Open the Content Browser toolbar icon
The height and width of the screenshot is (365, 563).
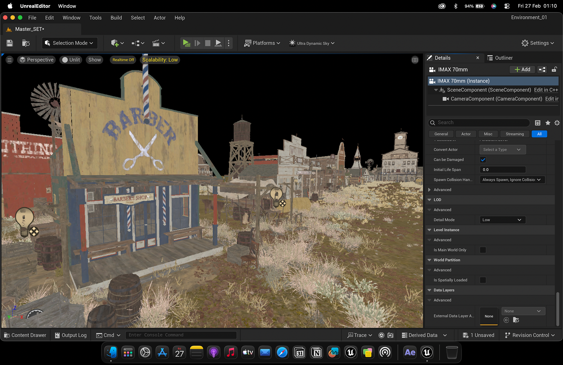click(26, 43)
